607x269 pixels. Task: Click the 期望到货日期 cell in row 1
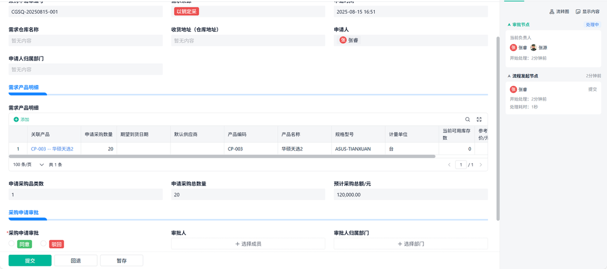coord(143,149)
